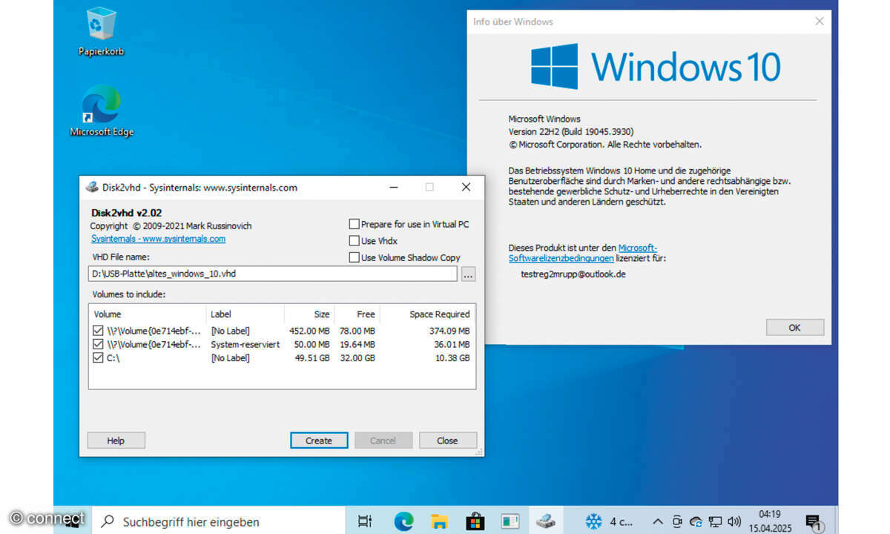Screen dimensions: 890x534
Task: Sort by Free column header
Action: (x=357, y=314)
